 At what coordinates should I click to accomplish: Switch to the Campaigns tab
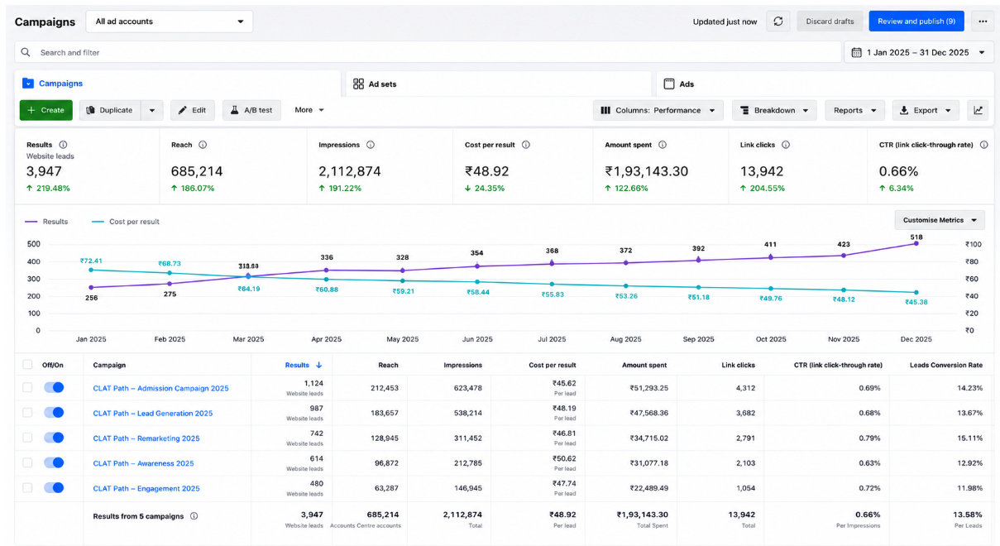coord(177,84)
